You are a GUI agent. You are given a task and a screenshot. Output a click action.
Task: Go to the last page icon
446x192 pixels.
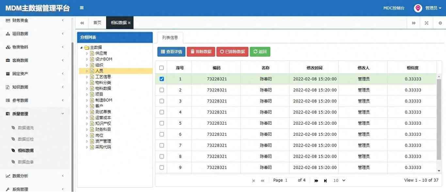click(x=325, y=181)
